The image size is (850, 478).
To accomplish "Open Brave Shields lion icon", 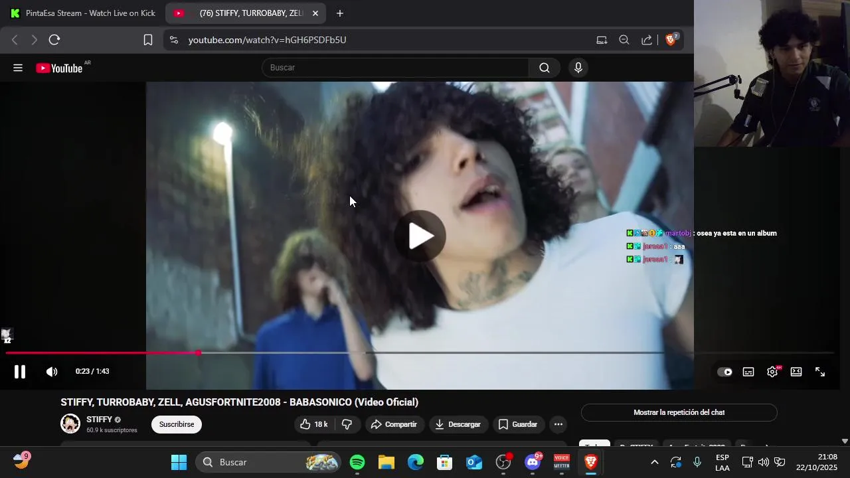I will click(671, 40).
